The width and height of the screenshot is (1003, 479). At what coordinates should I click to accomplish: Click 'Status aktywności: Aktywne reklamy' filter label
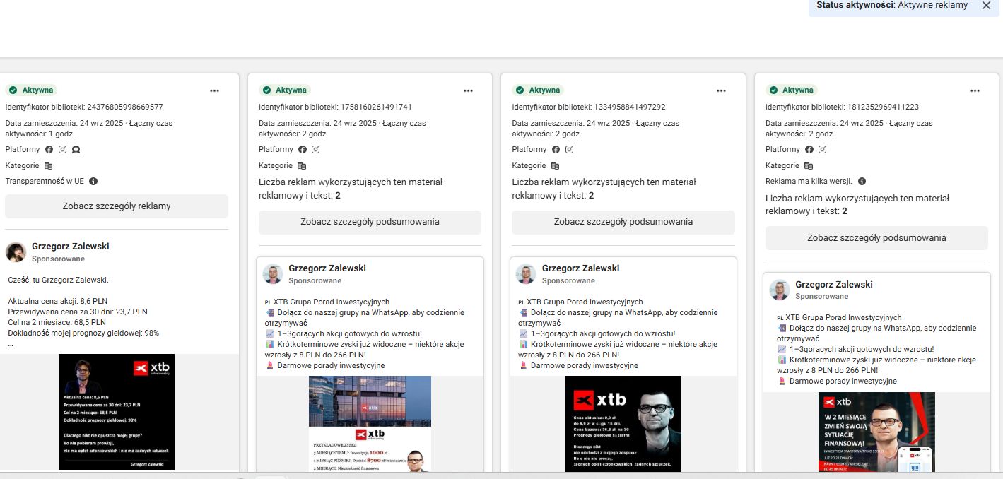point(892,5)
